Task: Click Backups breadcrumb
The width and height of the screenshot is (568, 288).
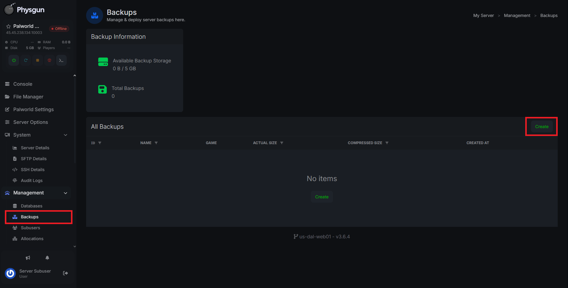Action: click(549, 15)
